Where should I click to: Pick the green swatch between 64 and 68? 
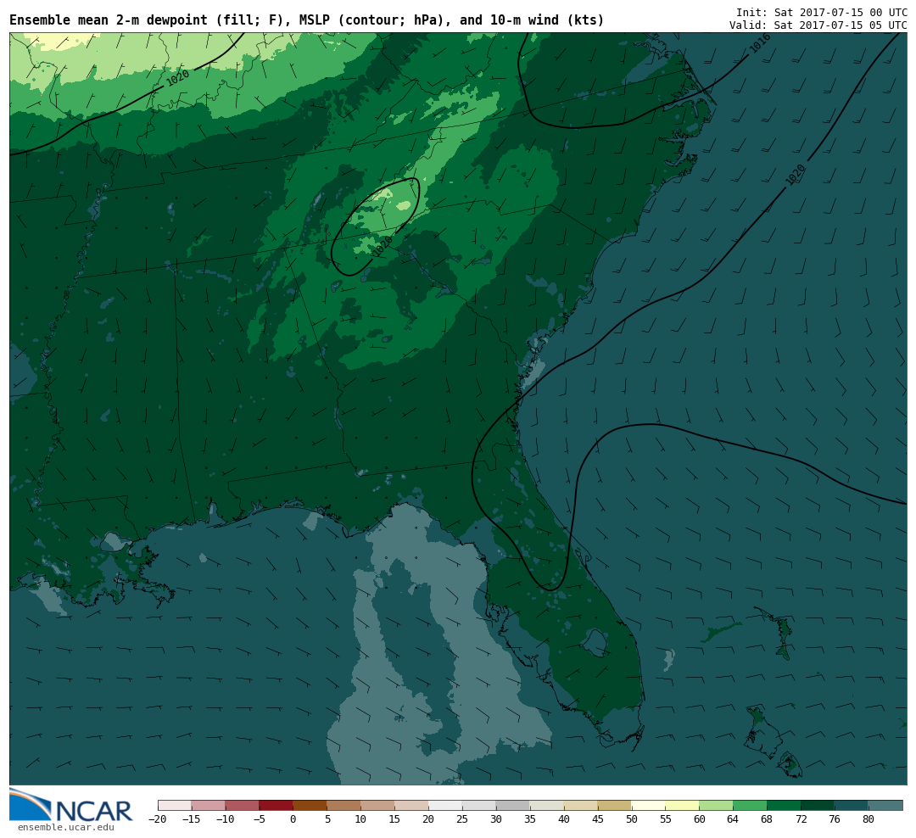tap(750, 805)
